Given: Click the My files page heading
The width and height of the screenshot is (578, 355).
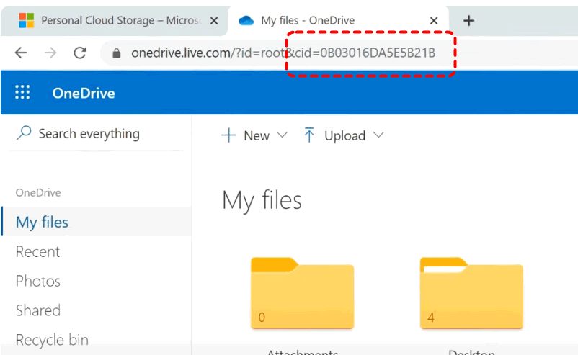Looking at the screenshot, I should coord(262,201).
